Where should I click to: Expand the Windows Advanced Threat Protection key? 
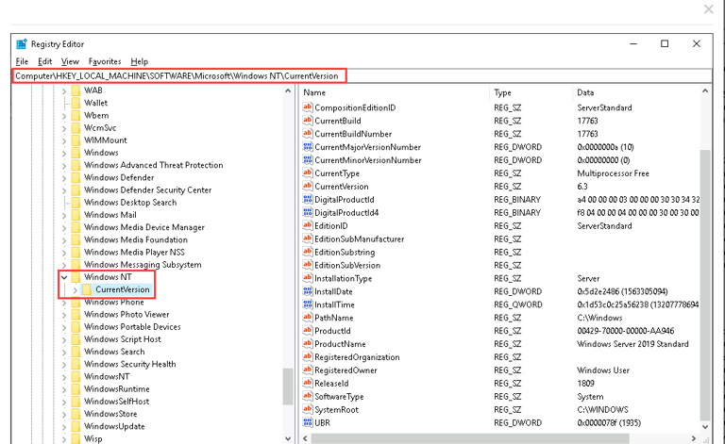[64, 165]
